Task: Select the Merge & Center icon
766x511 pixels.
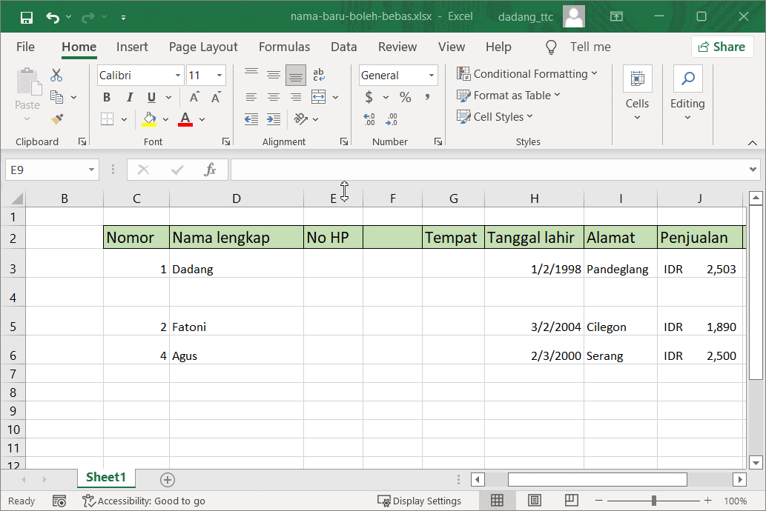Action: pyautogui.click(x=317, y=96)
